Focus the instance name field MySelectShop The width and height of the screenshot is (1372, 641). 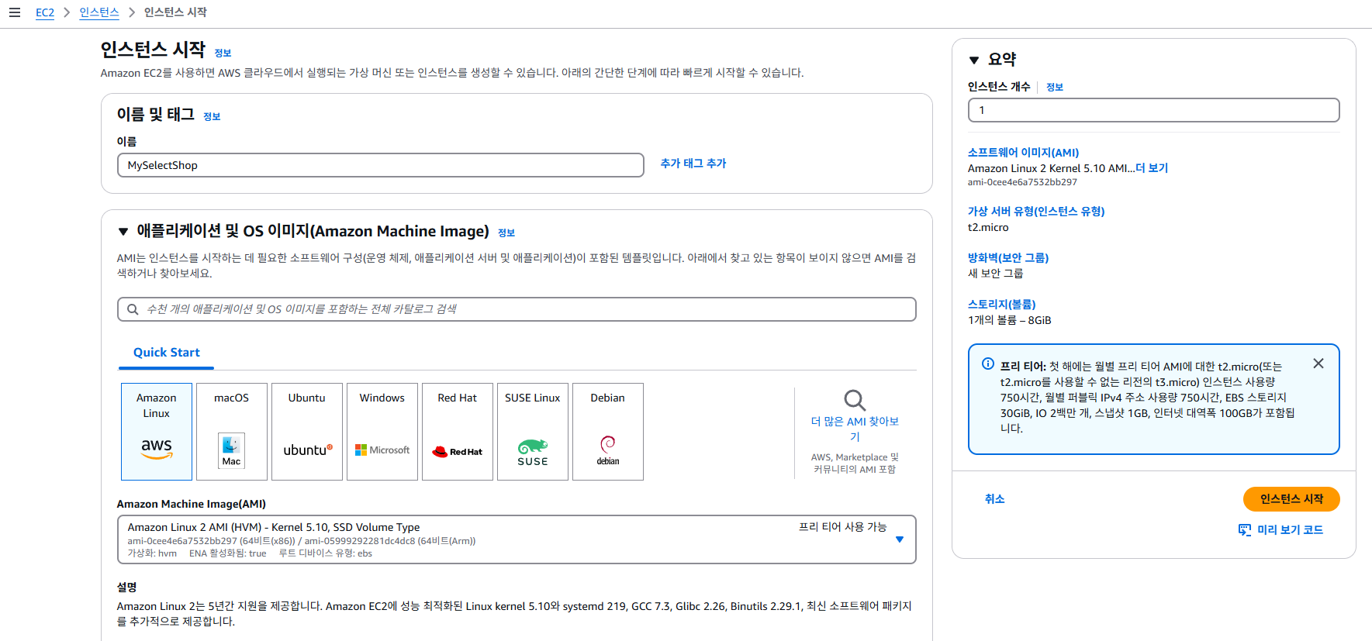[x=380, y=165]
